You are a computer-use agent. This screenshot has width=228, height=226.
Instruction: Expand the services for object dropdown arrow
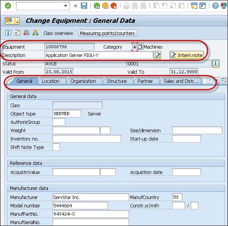pos(17,21)
